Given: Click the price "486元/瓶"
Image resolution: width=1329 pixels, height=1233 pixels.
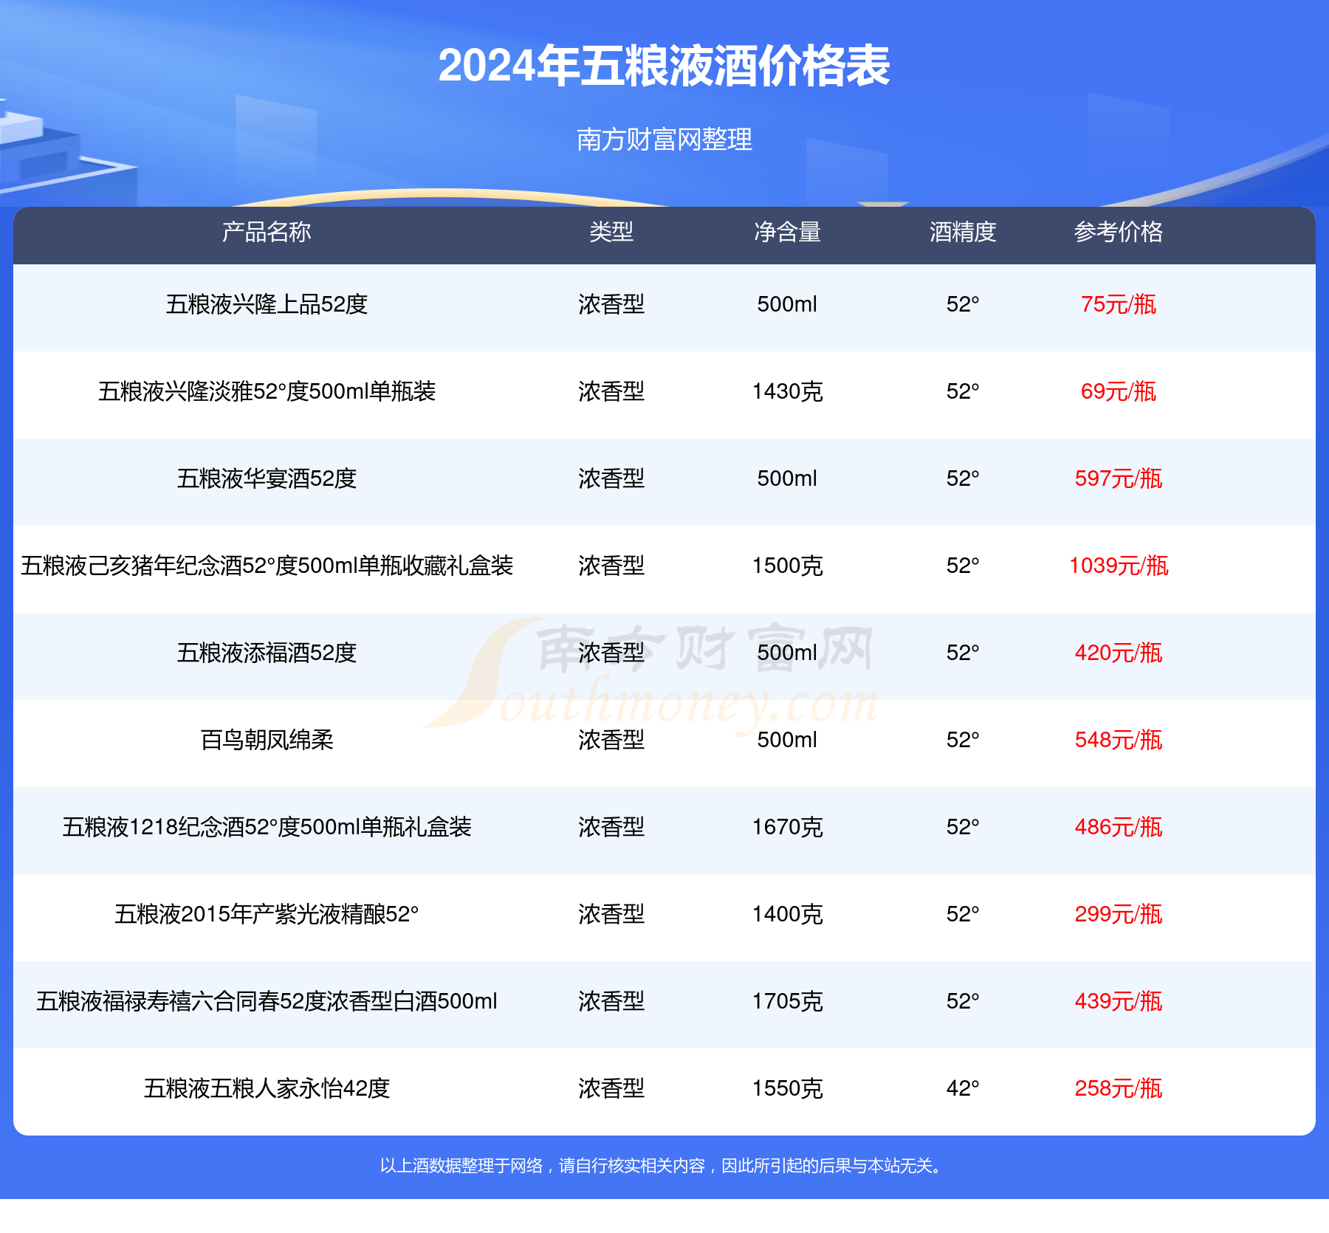Looking at the screenshot, I should click(1119, 827).
